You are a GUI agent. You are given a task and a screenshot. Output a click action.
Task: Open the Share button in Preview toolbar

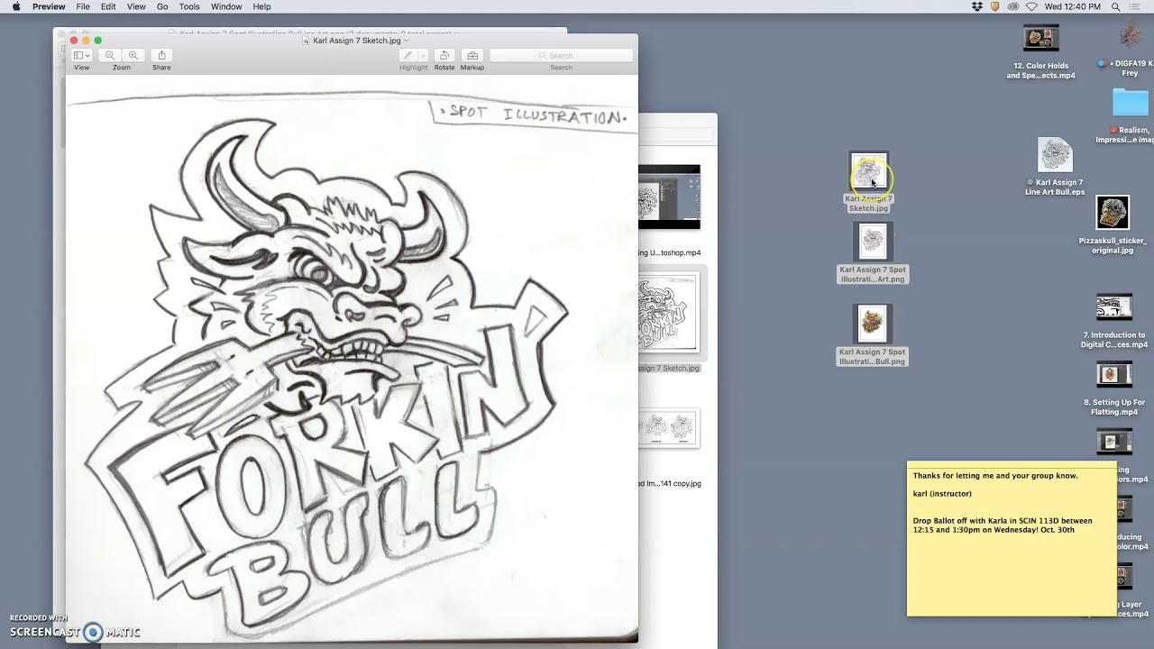pos(161,55)
